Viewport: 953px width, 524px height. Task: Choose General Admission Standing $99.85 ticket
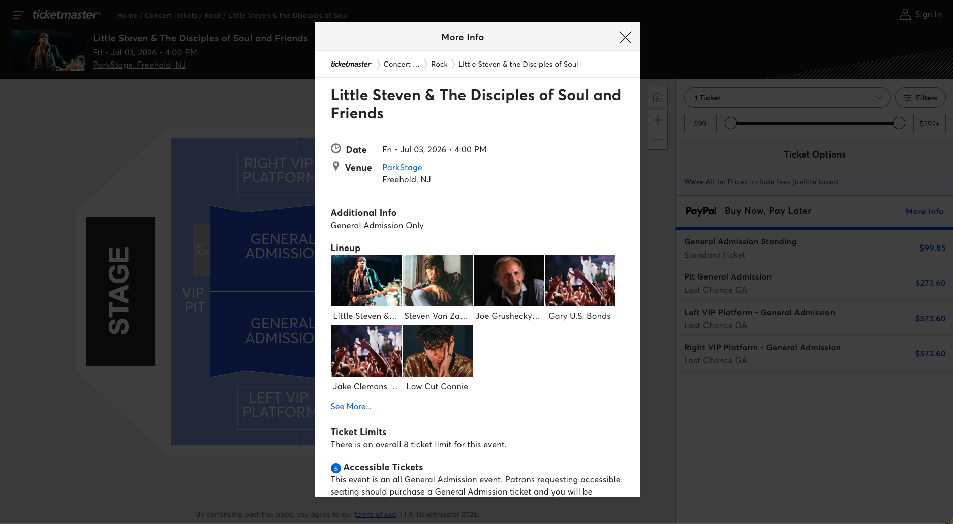814,248
